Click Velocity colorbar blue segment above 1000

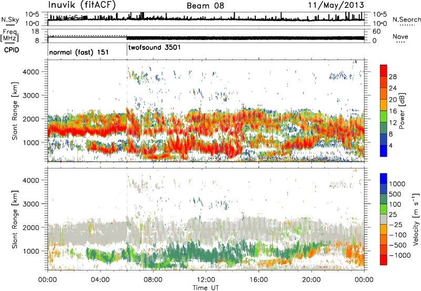[384, 179]
